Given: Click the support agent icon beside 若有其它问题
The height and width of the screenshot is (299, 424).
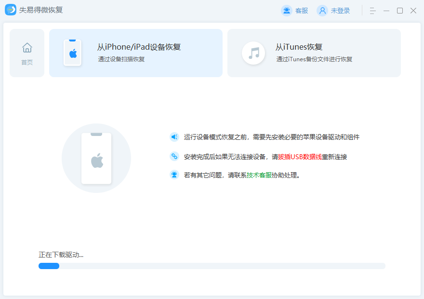Looking at the screenshot, I should coord(174,175).
